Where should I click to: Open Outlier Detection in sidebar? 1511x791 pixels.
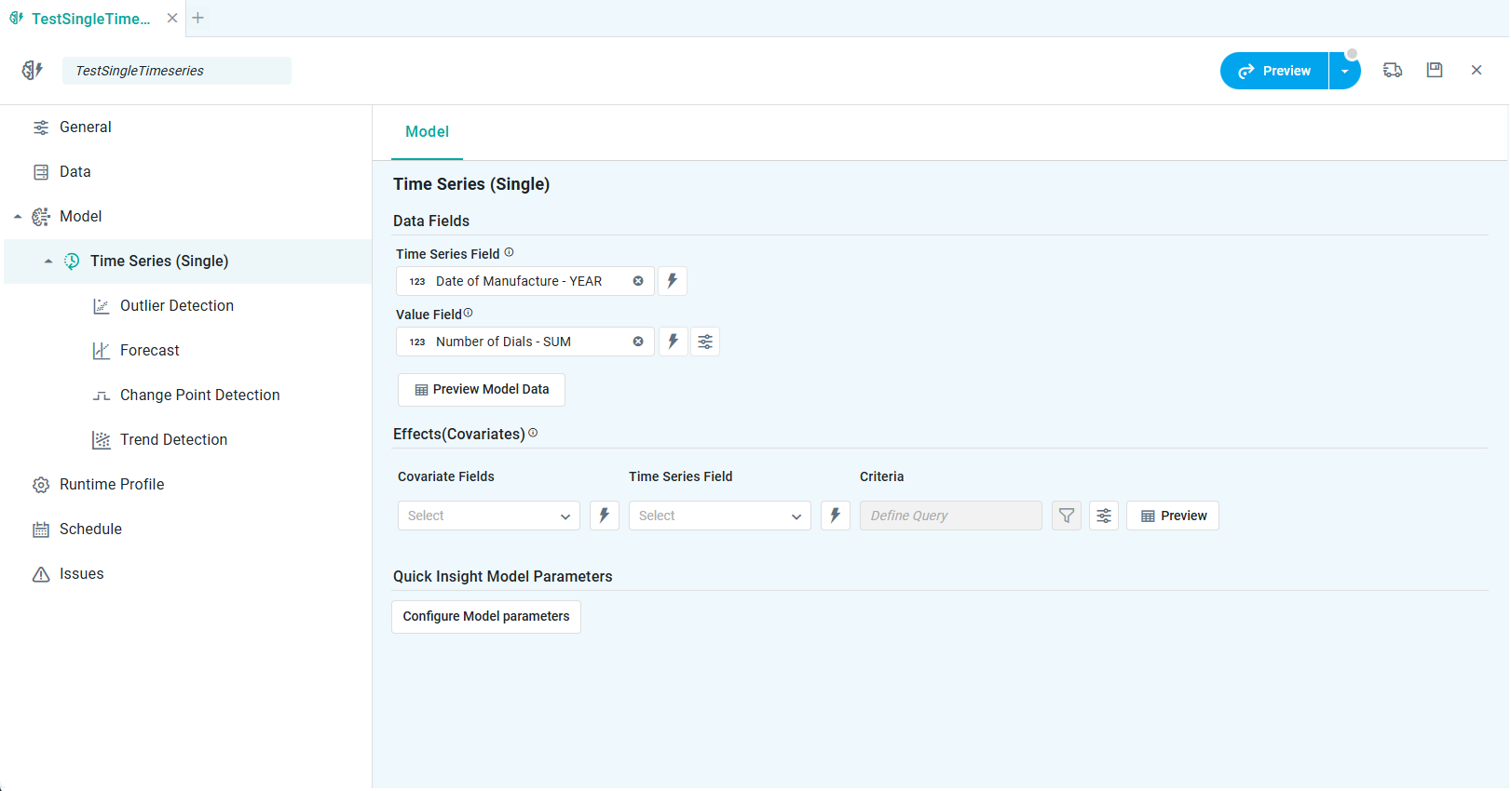point(176,306)
